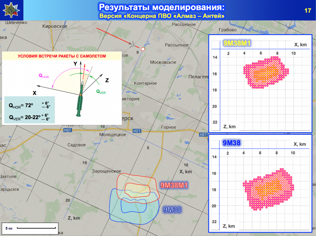316x236 pixels.
Task: Click the 'X, km' label in 9M38M1 chart
Action: [300, 45]
